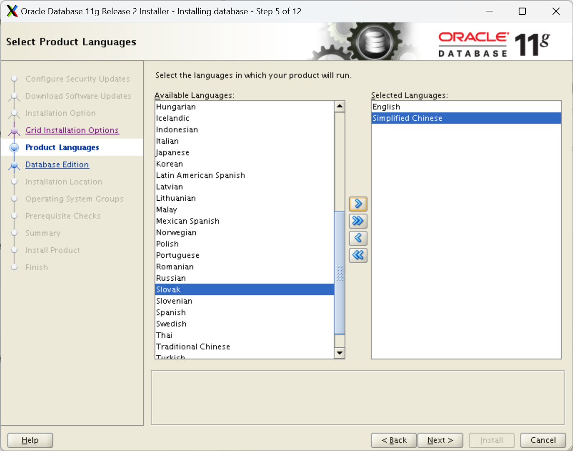This screenshot has width=573, height=451.
Task: Click the Product Languages step bullet icon
Action: pyautogui.click(x=14, y=147)
